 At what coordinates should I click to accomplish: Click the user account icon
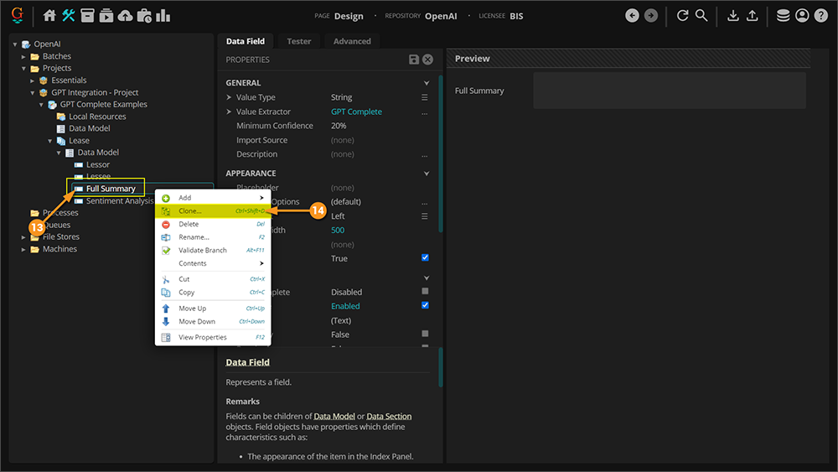point(802,16)
